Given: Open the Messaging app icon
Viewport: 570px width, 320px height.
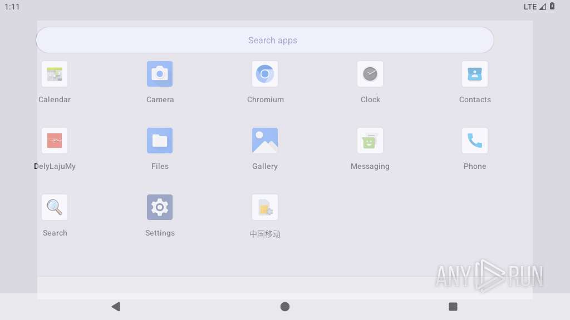Looking at the screenshot, I should coord(370,141).
